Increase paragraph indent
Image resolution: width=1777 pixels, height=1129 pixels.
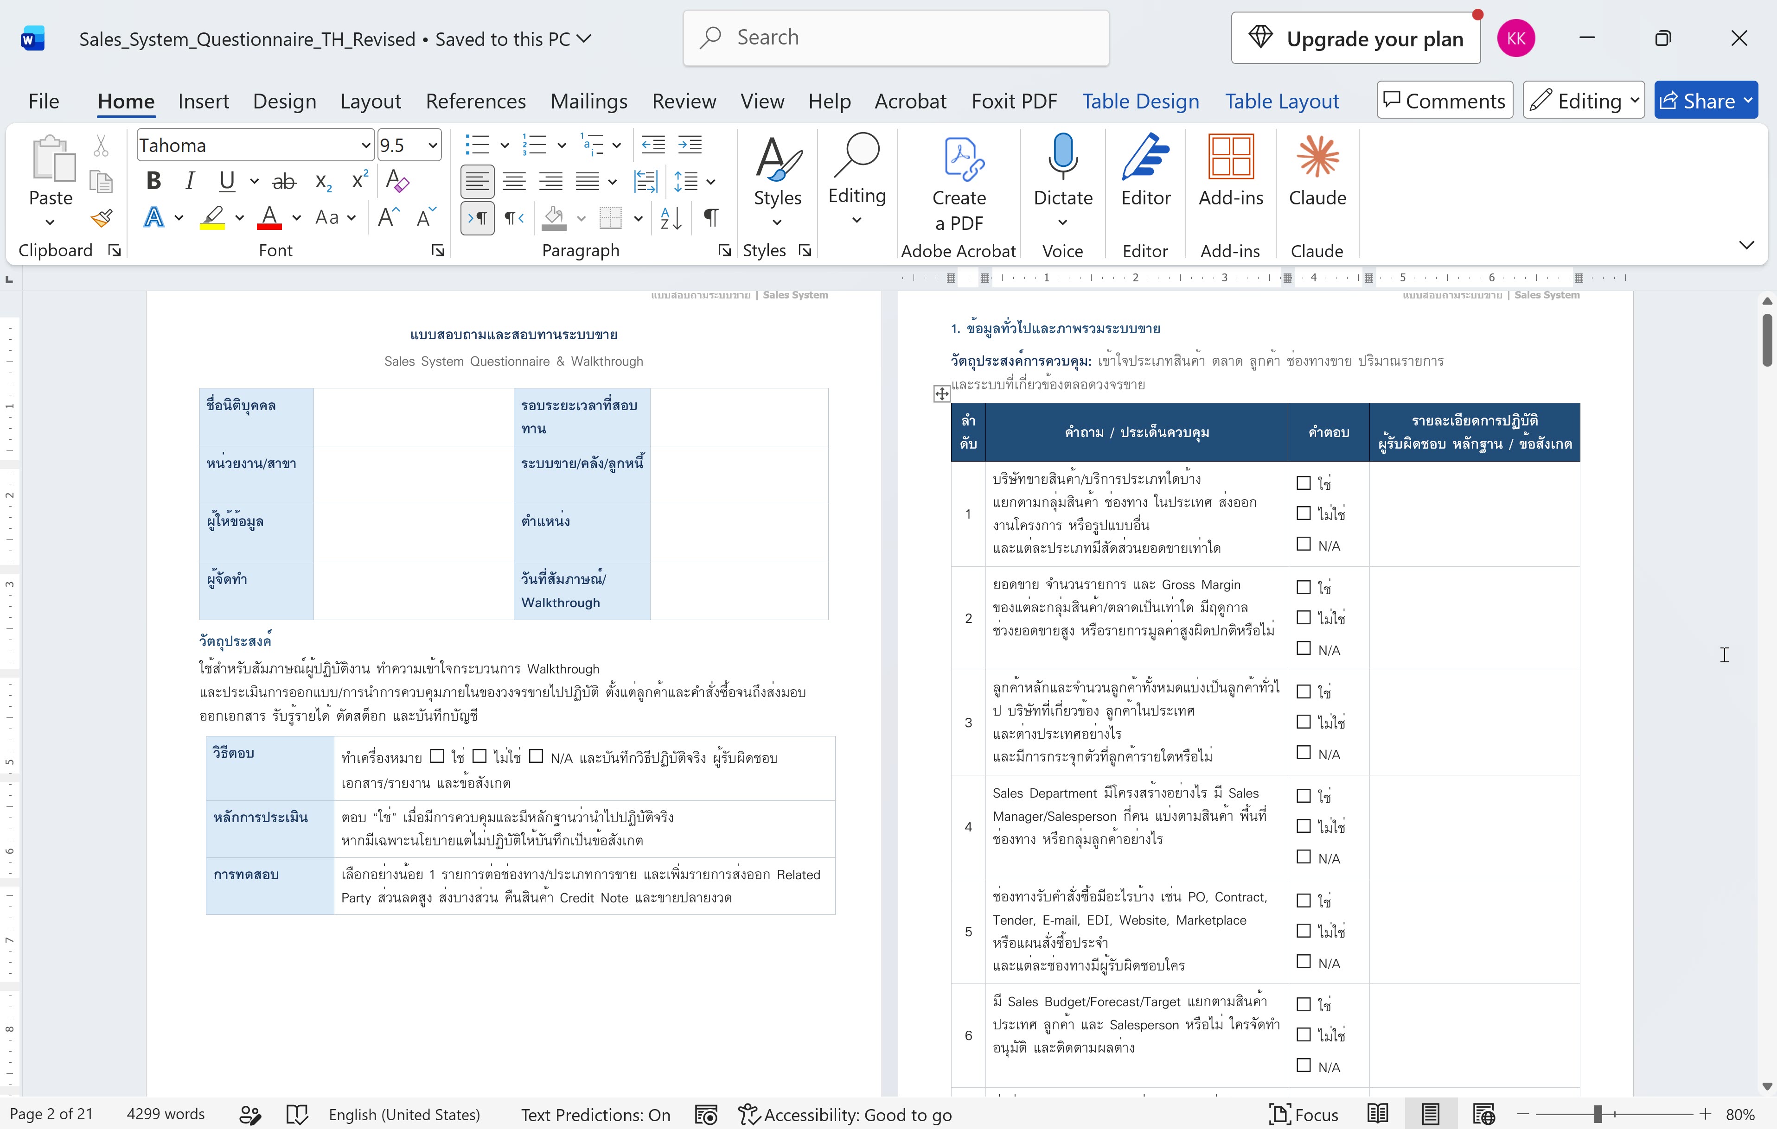click(690, 145)
